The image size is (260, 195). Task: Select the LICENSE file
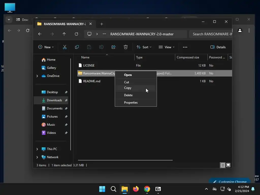89,66
